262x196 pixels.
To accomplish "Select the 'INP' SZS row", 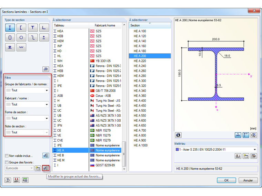I will click(x=87, y=46).
